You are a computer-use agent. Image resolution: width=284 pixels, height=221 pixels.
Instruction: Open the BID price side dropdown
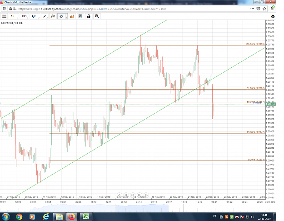(24, 16)
